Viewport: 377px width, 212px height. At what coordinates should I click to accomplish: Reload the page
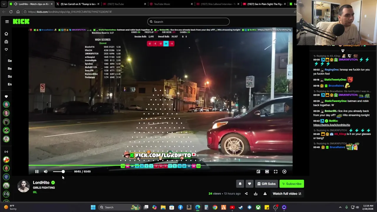(x=11, y=12)
